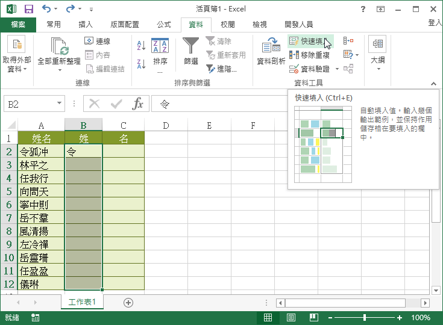This screenshot has height=325, width=443.
Task: Undo the last action
Action: click(46, 9)
